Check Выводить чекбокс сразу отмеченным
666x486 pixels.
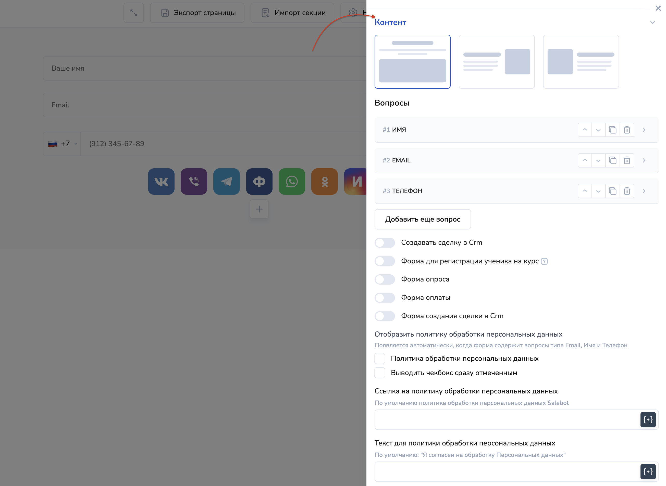click(x=379, y=373)
